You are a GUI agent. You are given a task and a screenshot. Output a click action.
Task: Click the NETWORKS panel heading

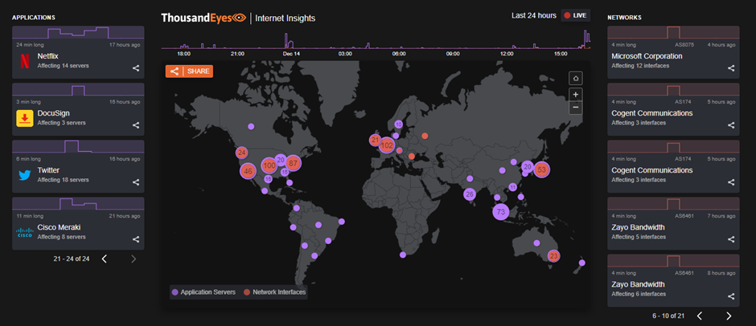pos(624,18)
